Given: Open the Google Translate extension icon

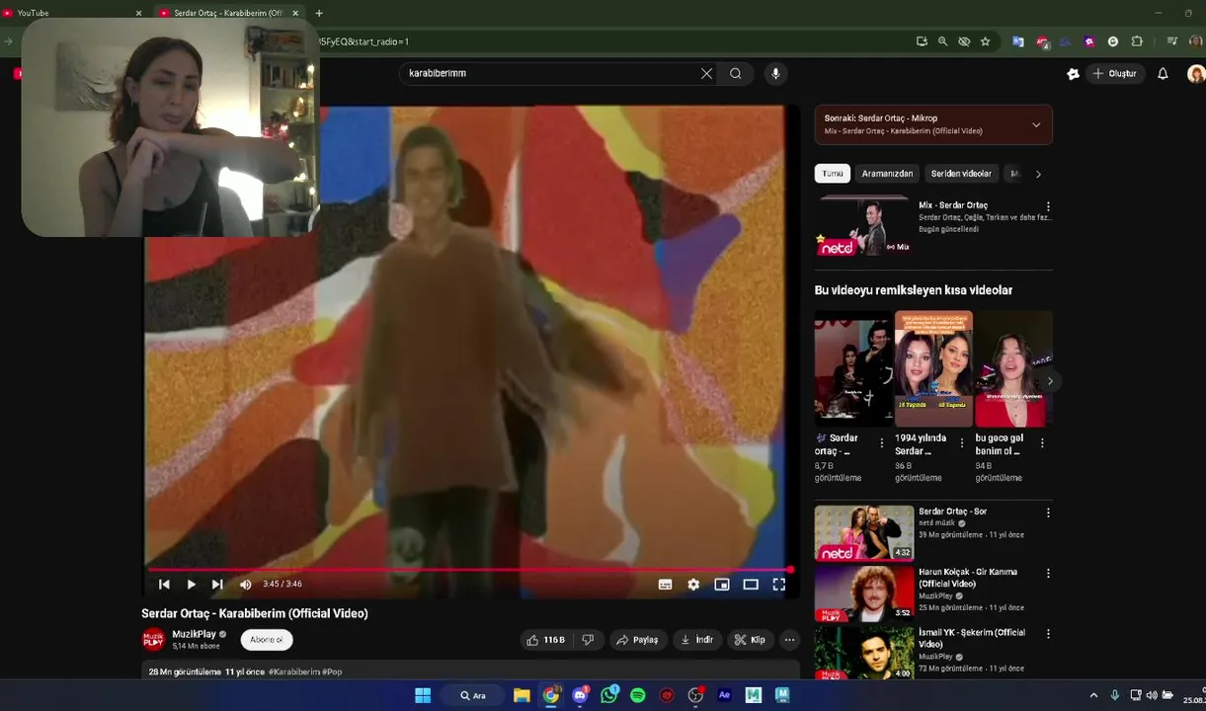Looking at the screenshot, I should [1017, 41].
